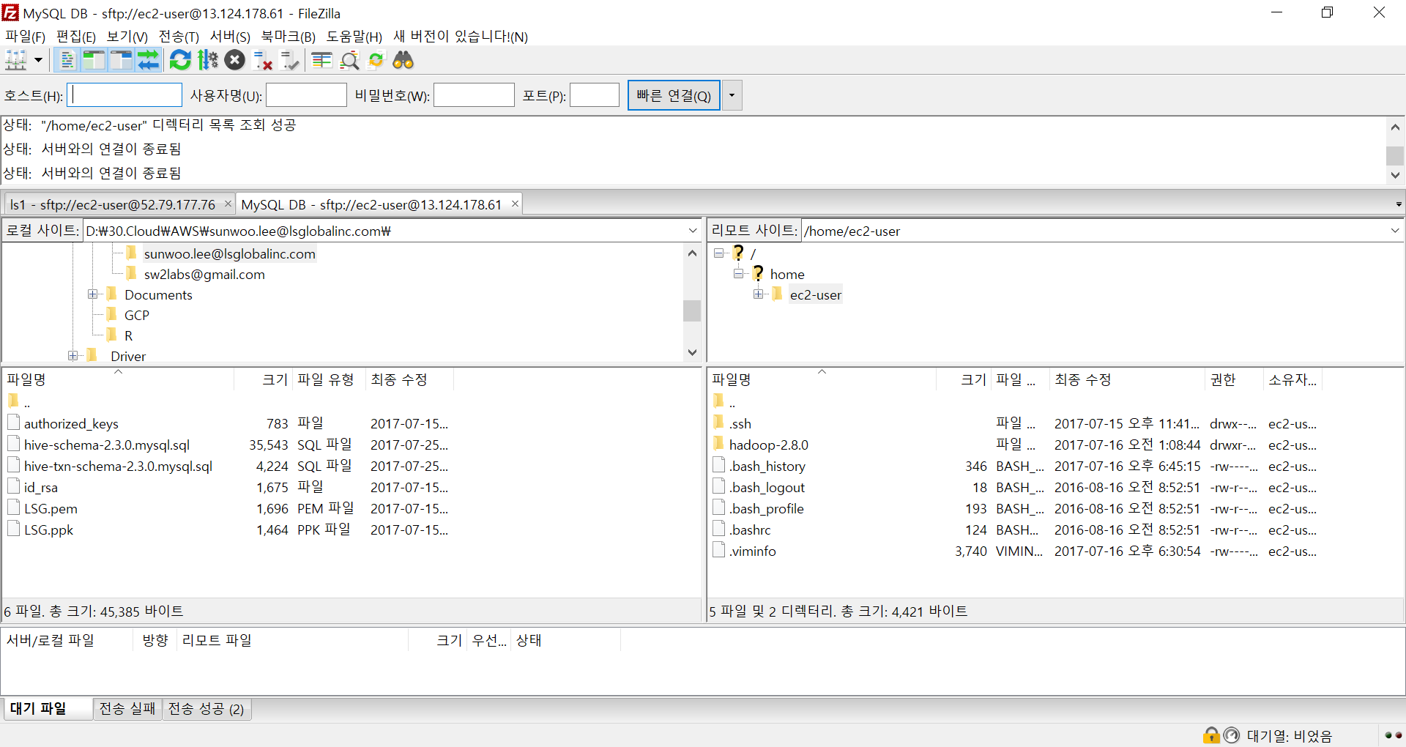
Task: Select the .bashrc remote file
Action: click(x=750, y=530)
